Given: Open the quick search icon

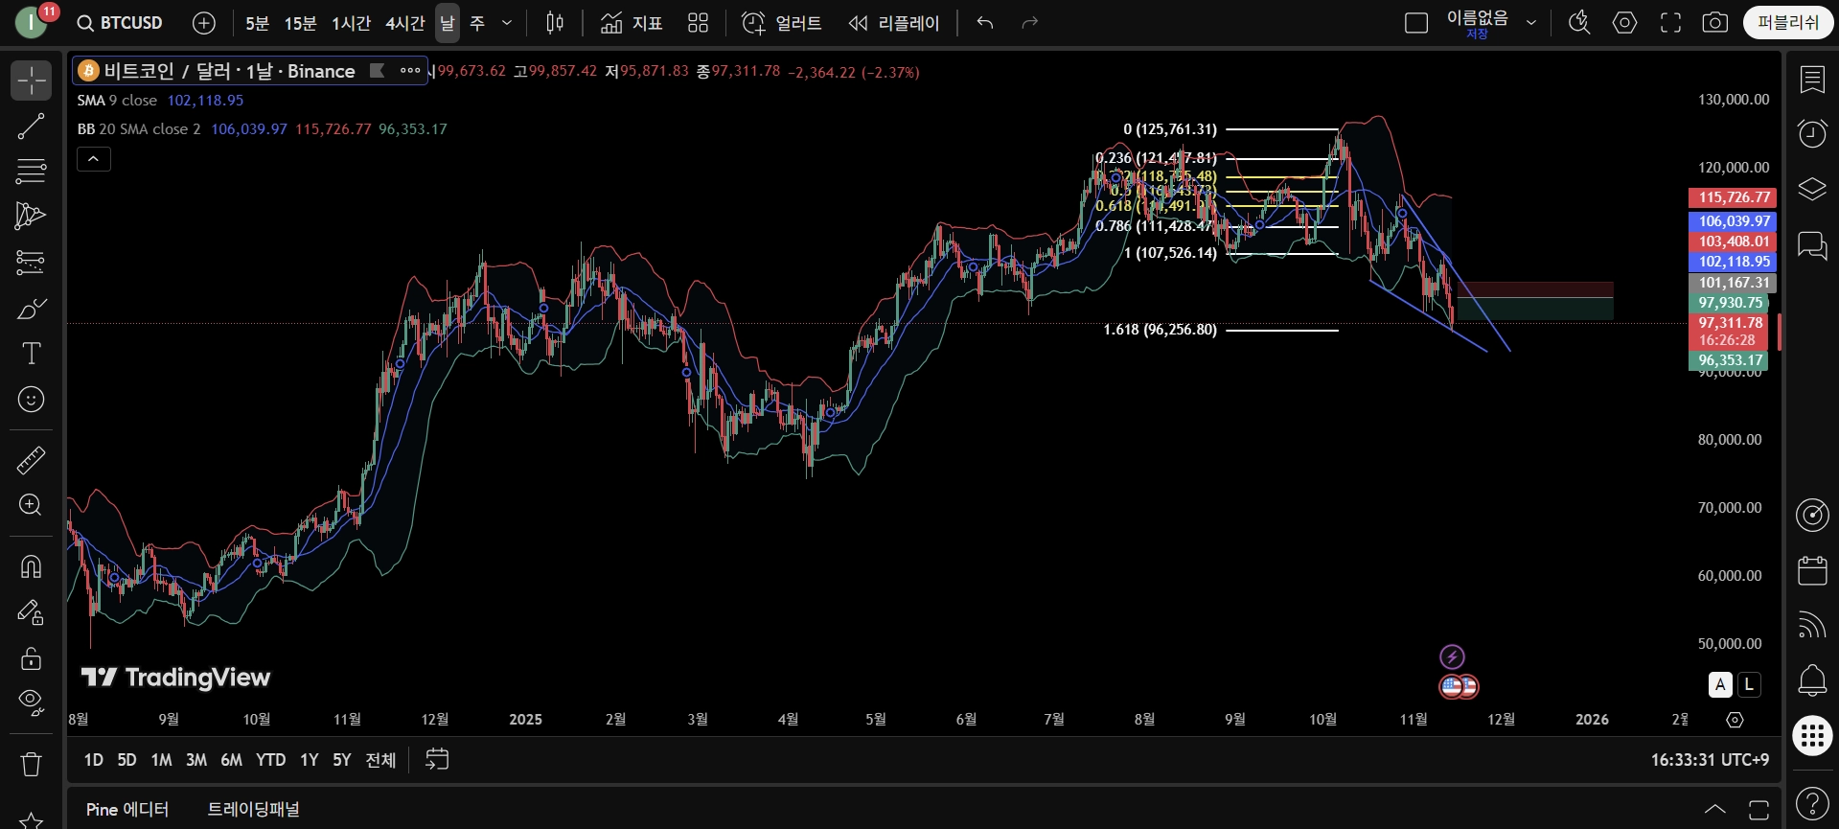Looking at the screenshot, I should tap(1579, 23).
